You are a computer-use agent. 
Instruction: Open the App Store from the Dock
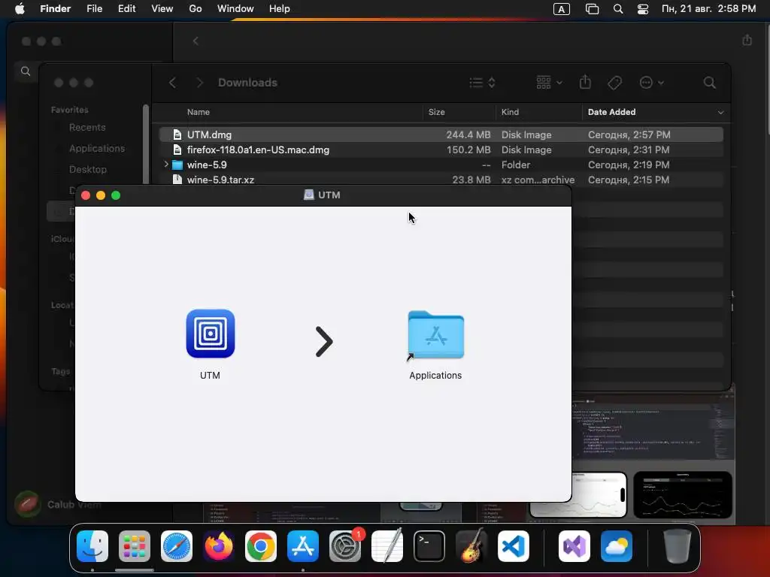coord(303,546)
